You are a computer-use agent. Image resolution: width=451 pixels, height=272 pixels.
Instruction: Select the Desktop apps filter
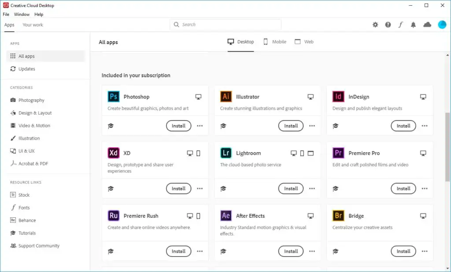(x=240, y=41)
